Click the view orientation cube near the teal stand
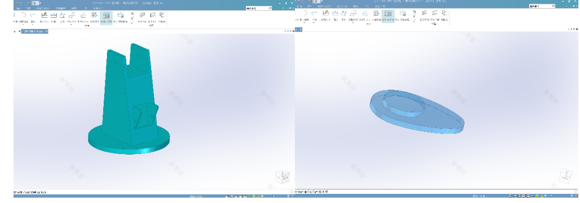Screen dimensions: 580x203 point(282,177)
